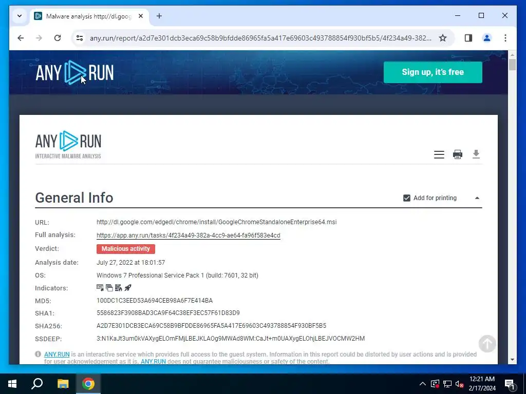Click the scrollbar up arrow
This screenshot has height=394, width=526.
tap(512, 54)
